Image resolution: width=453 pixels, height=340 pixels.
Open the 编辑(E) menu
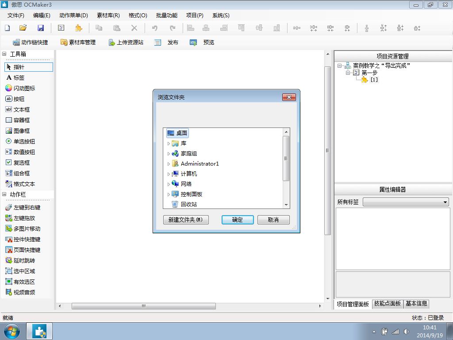[x=42, y=15]
